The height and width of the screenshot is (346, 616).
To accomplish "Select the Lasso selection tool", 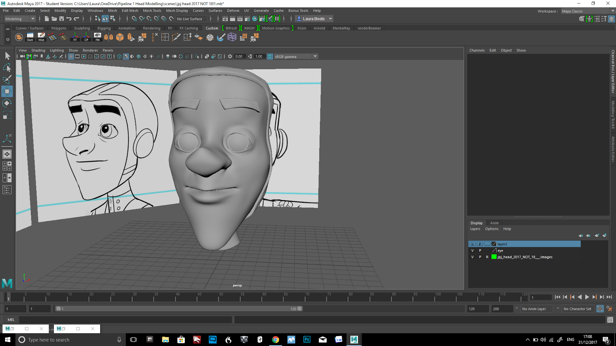I will pos(7,68).
